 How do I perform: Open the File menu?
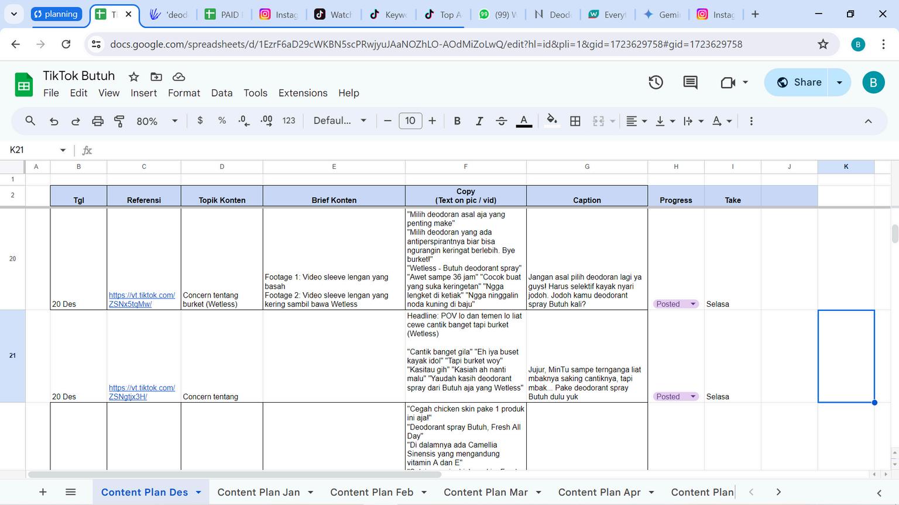tap(51, 93)
